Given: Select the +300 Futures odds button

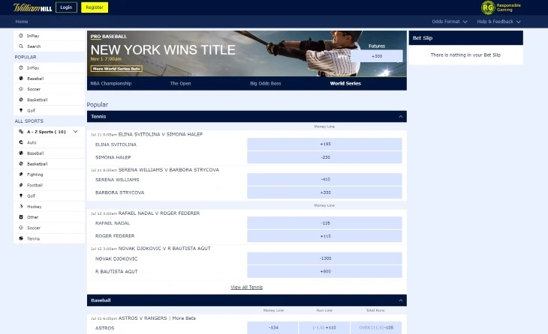Looking at the screenshot, I should (x=377, y=56).
